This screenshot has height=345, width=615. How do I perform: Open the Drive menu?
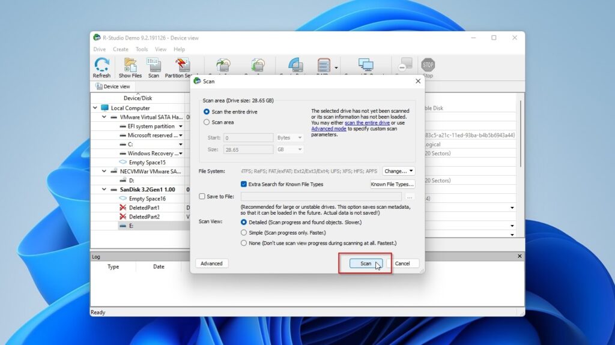pyautogui.click(x=99, y=49)
